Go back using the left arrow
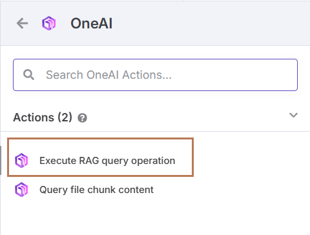Viewport: 310px width, 235px height. tap(23, 23)
